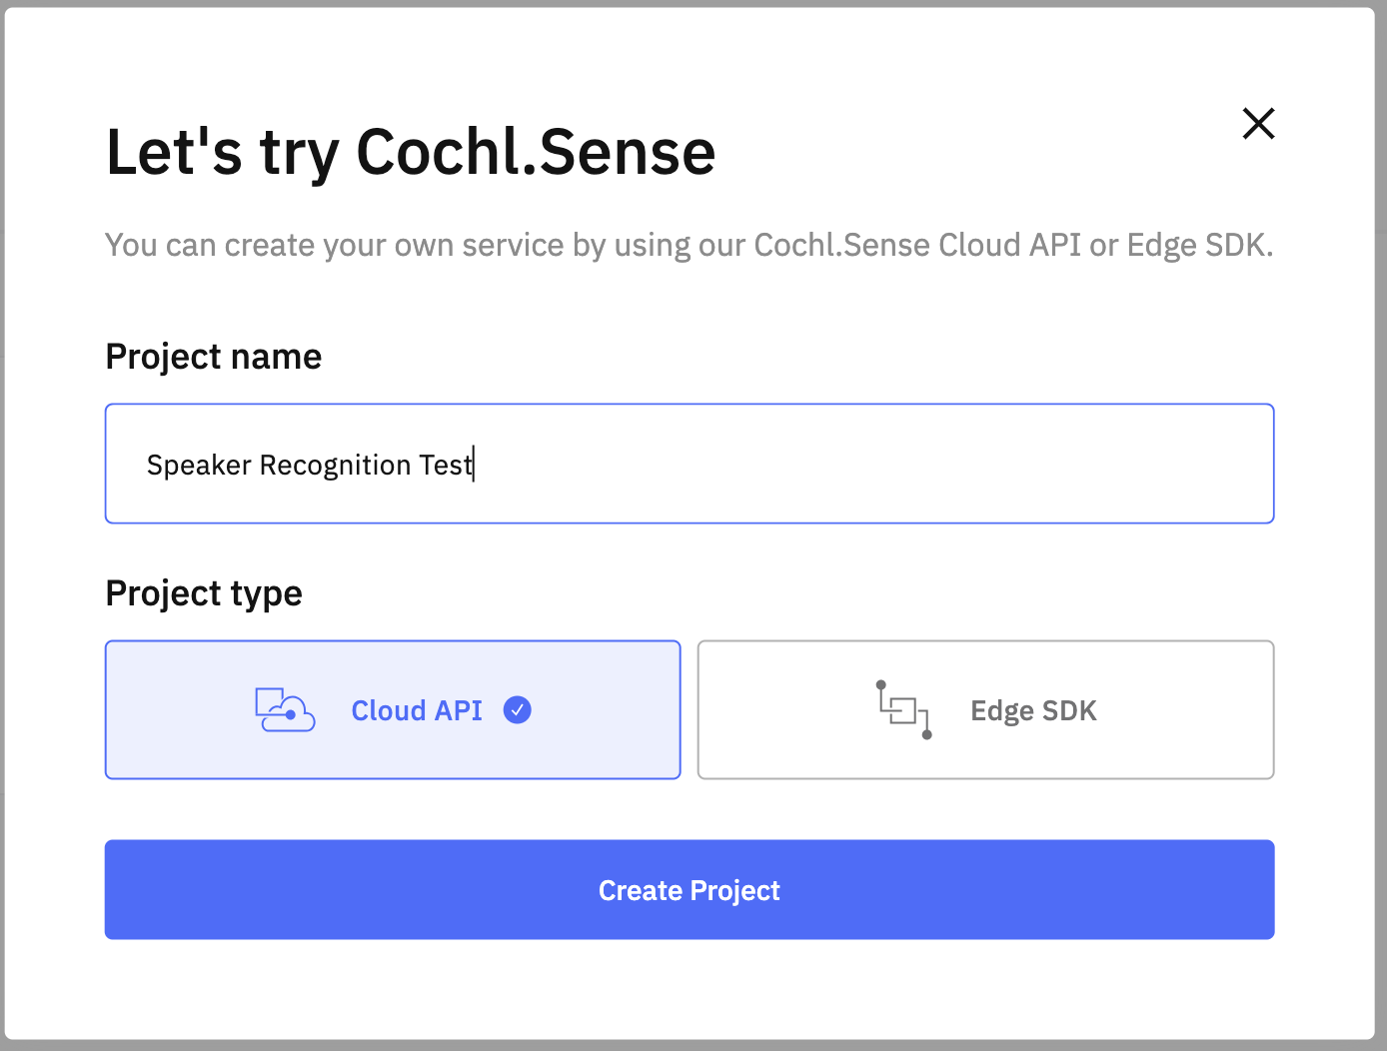Image resolution: width=1387 pixels, height=1051 pixels.
Task: Click the Project name input field
Action: [690, 464]
